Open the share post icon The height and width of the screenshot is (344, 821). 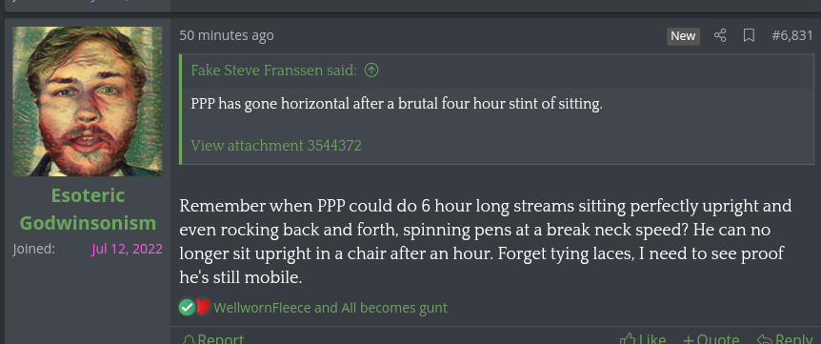click(x=720, y=35)
